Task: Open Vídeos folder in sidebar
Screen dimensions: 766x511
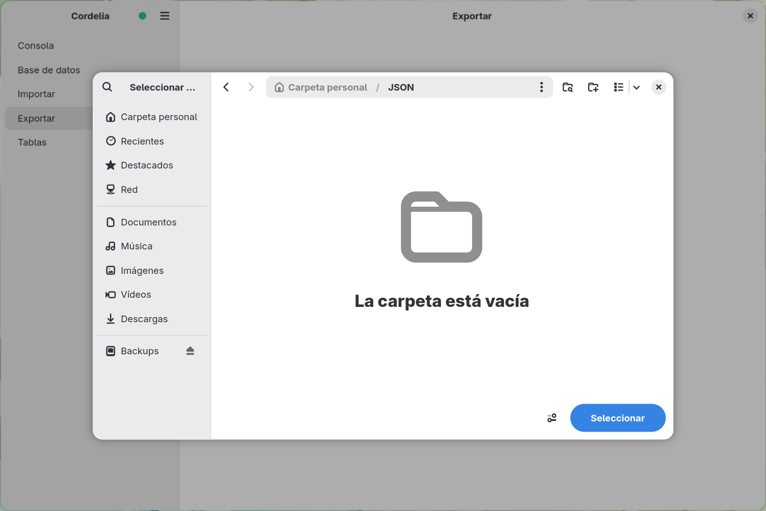Action: coord(152,295)
